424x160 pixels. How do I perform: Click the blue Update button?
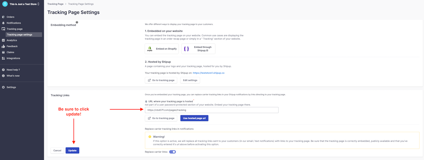click(72, 150)
